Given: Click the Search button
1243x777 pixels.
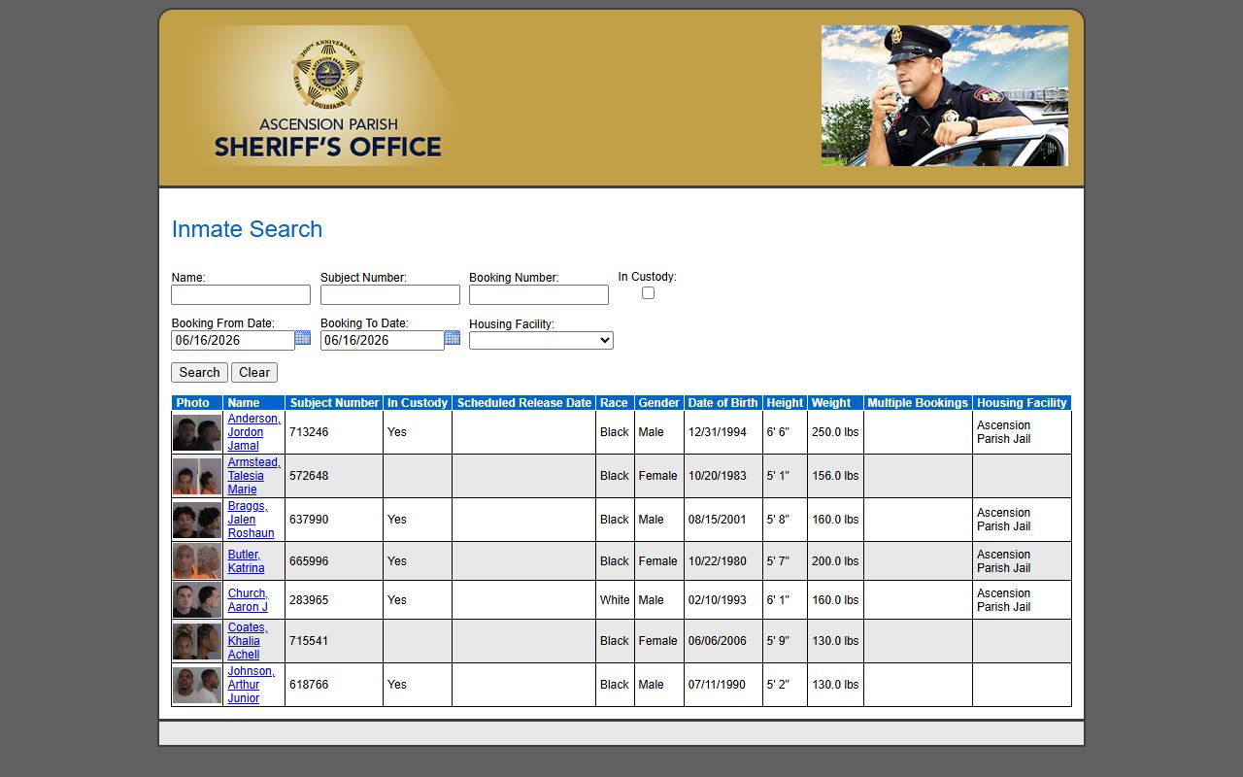Looking at the screenshot, I should coord(199,372).
